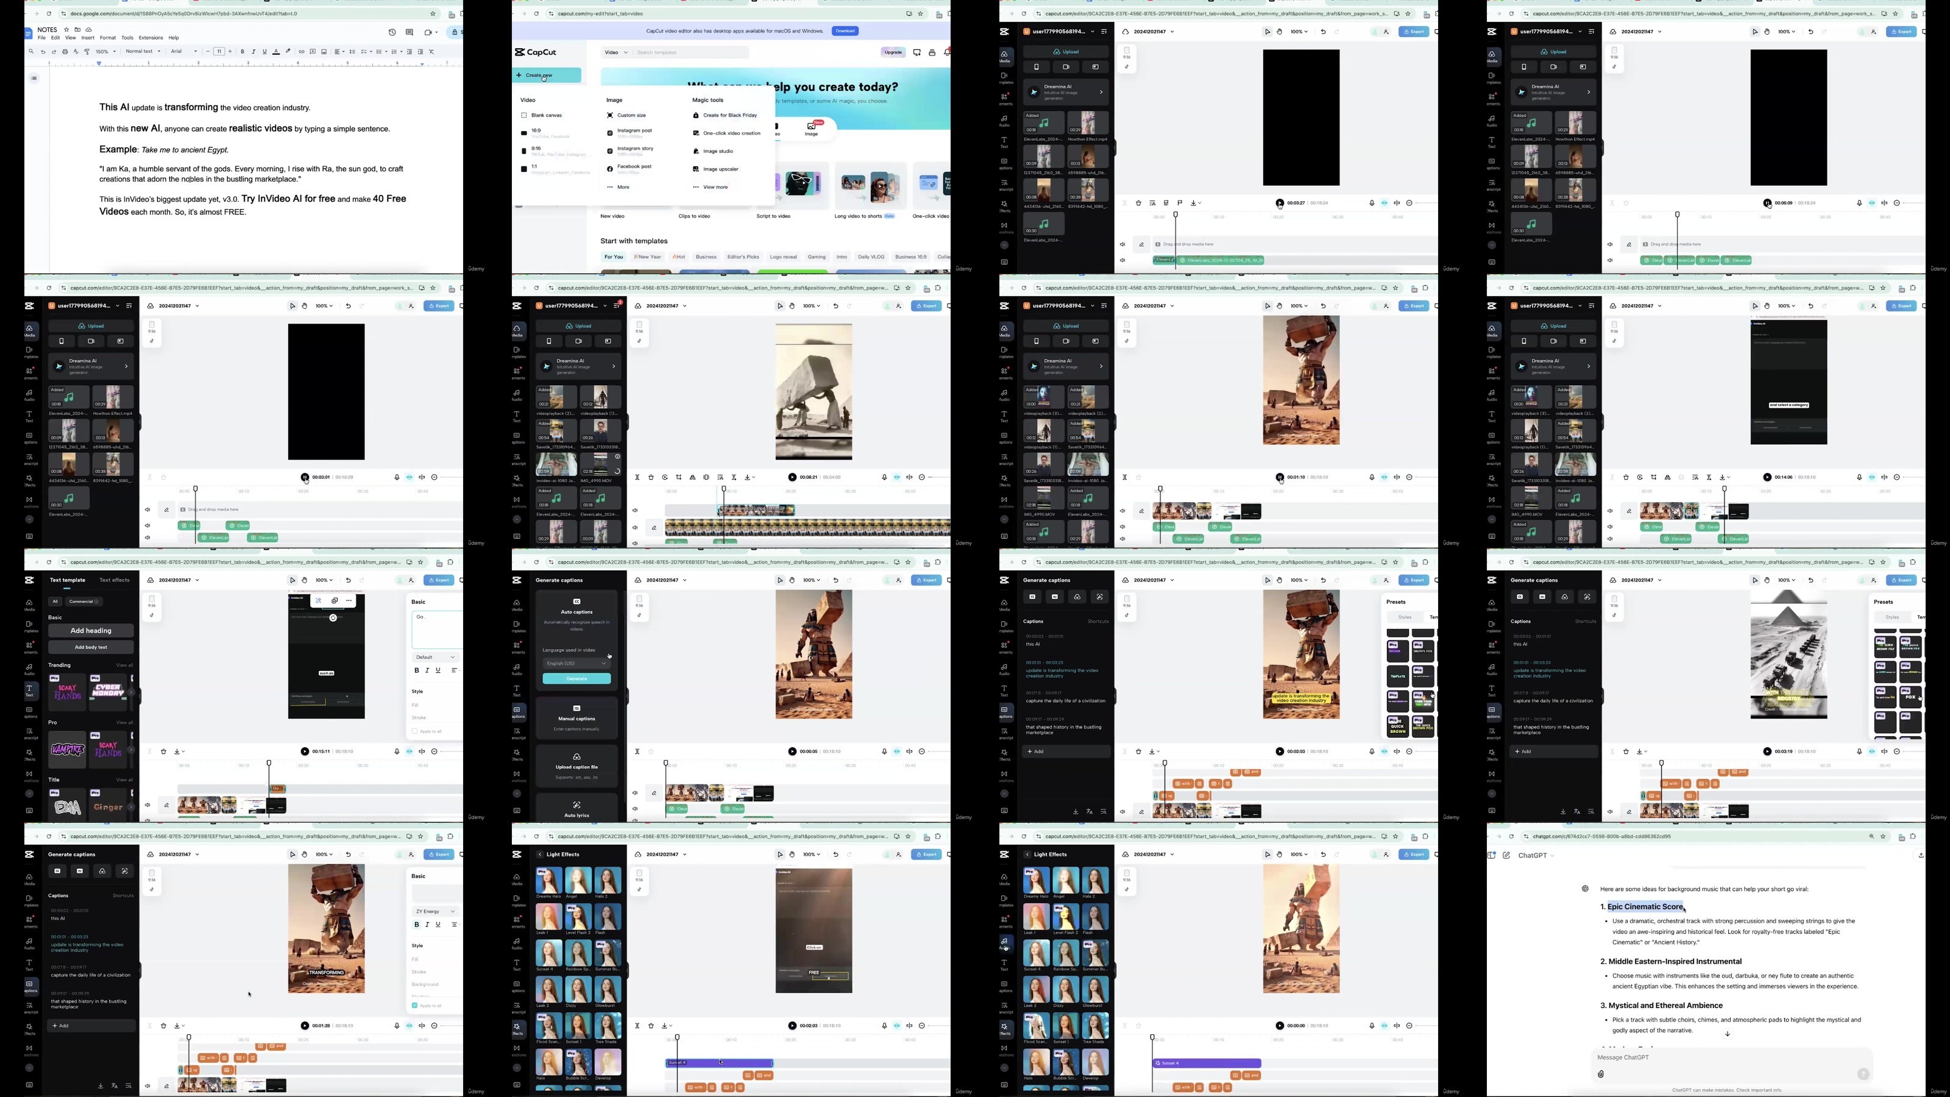Switch to the Text effects tab

coord(115,580)
